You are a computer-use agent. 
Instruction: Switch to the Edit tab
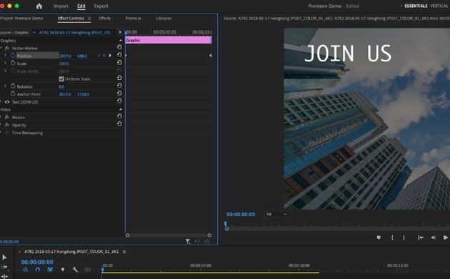pyautogui.click(x=81, y=6)
